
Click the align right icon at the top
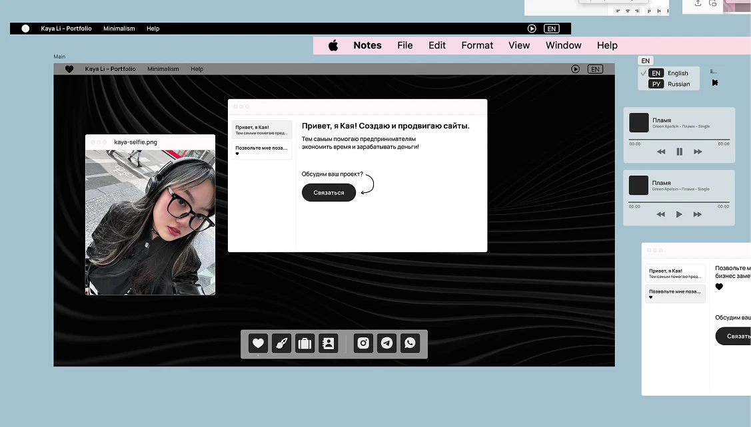[637, 11]
